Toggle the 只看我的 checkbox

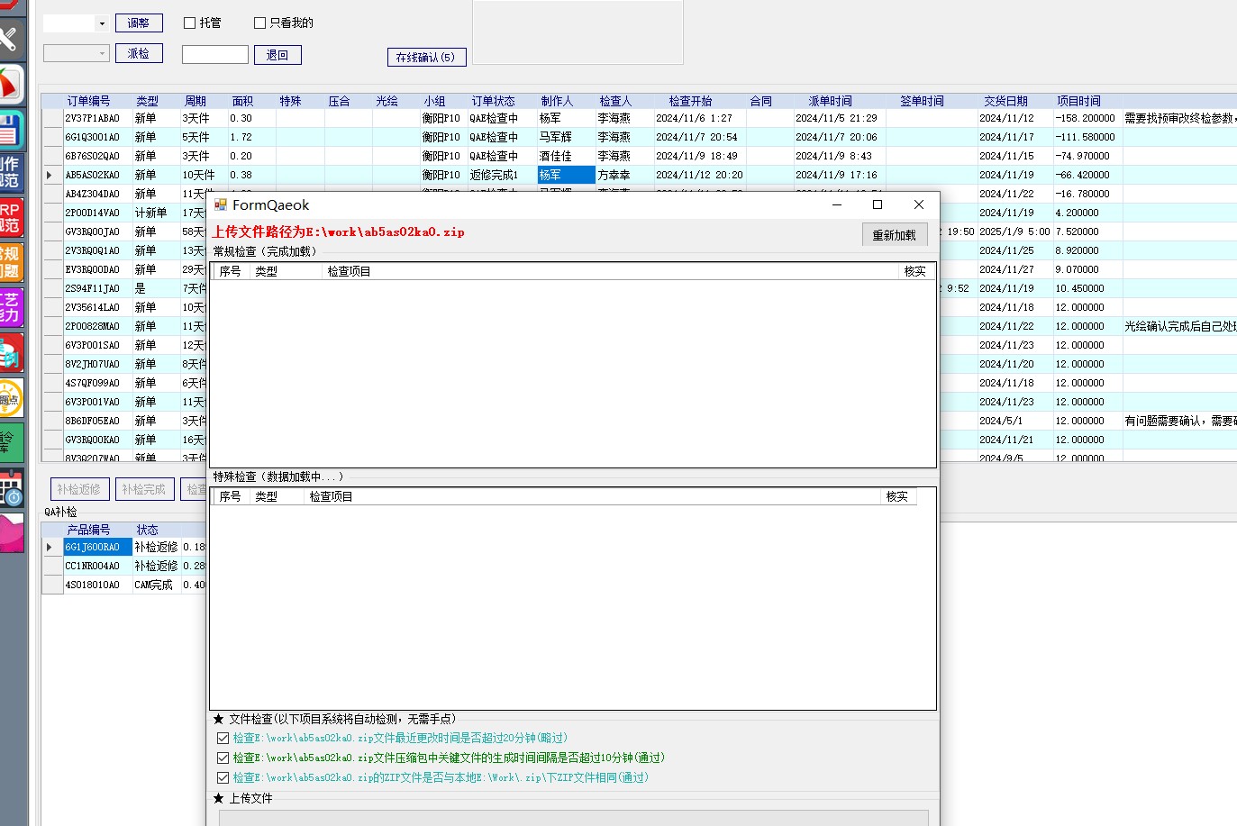click(259, 23)
